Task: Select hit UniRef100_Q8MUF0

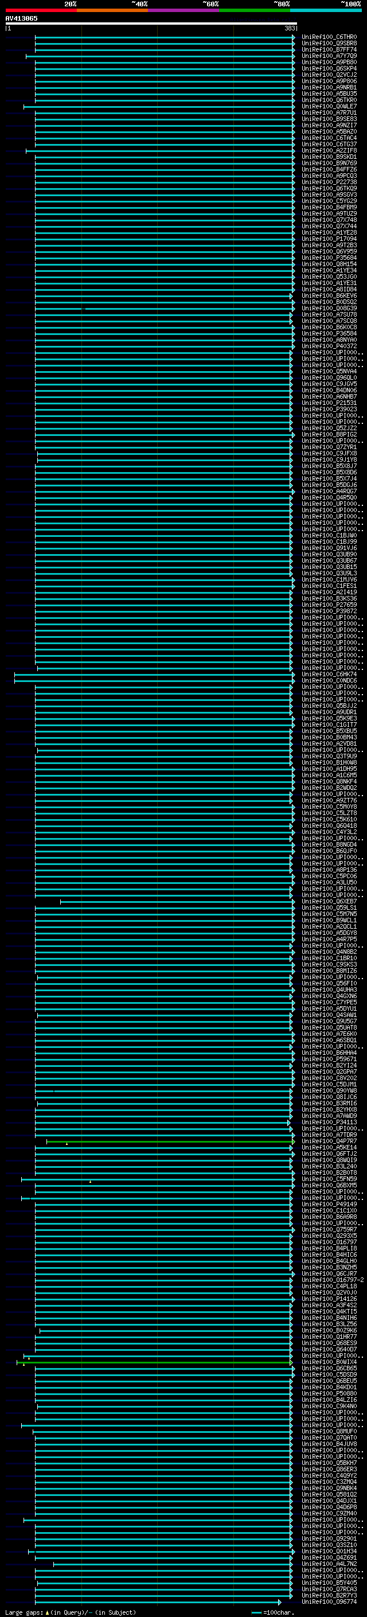Action: 329,1431
